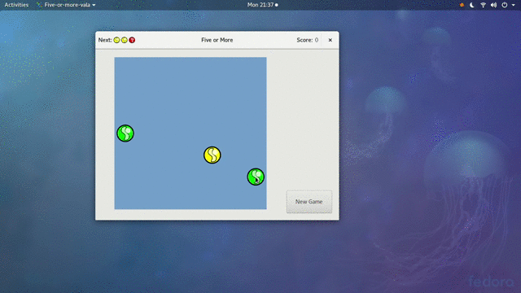
Task: Open the Mon 21:37 clock calendar dropdown
Action: click(x=262, y=5)
